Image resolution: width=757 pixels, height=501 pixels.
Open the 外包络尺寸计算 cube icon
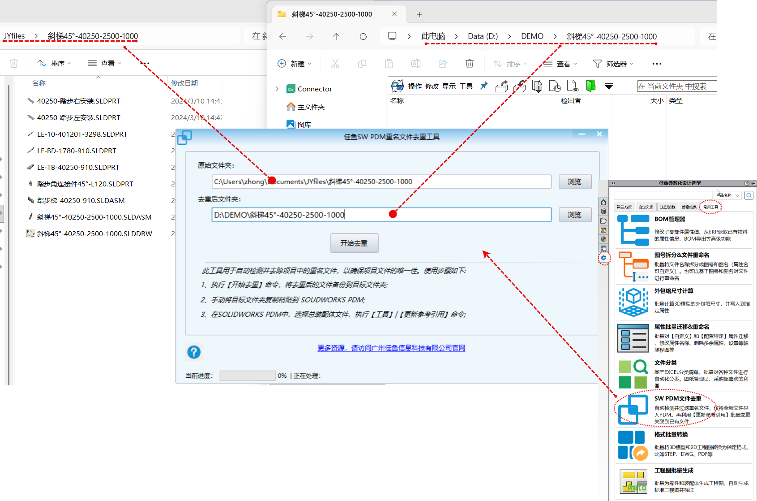click(633, 302)
